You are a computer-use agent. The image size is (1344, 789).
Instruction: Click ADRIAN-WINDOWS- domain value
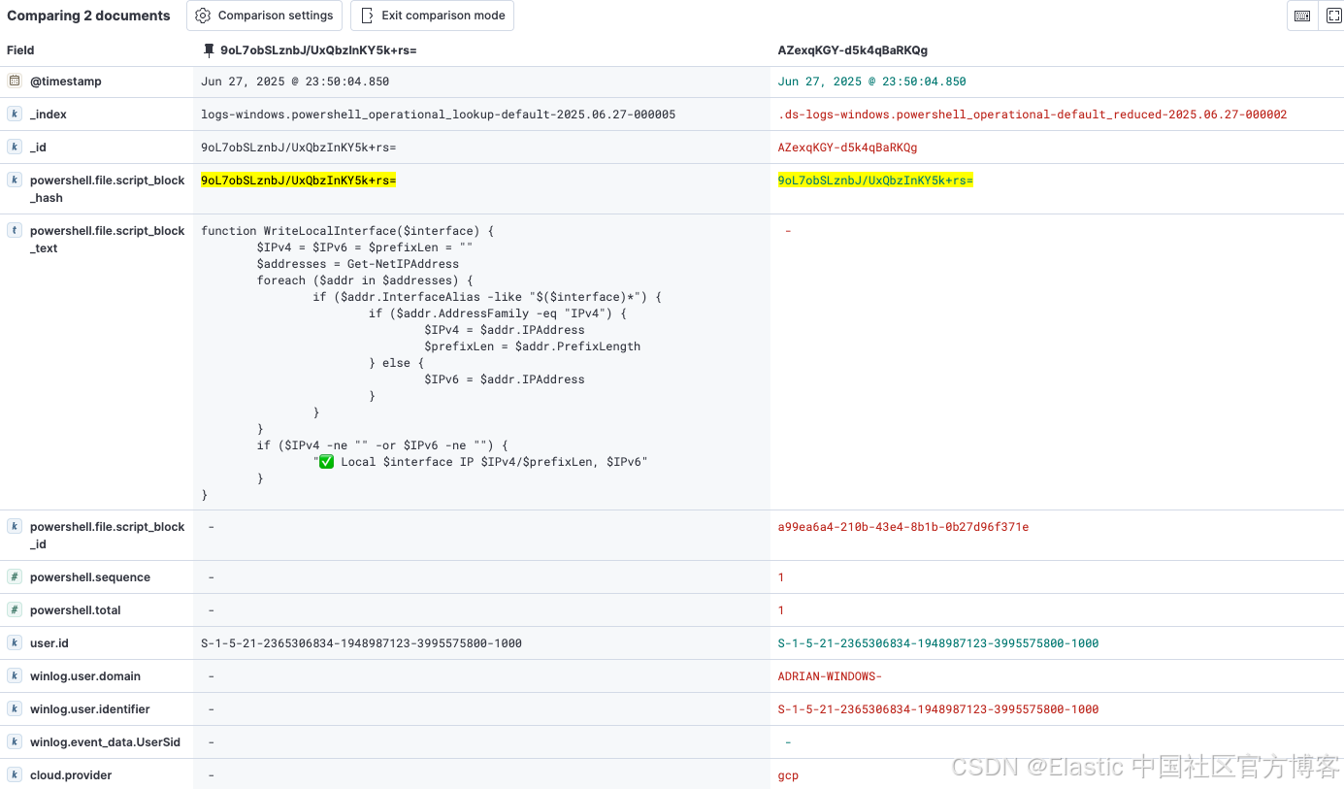coord(830,676)
